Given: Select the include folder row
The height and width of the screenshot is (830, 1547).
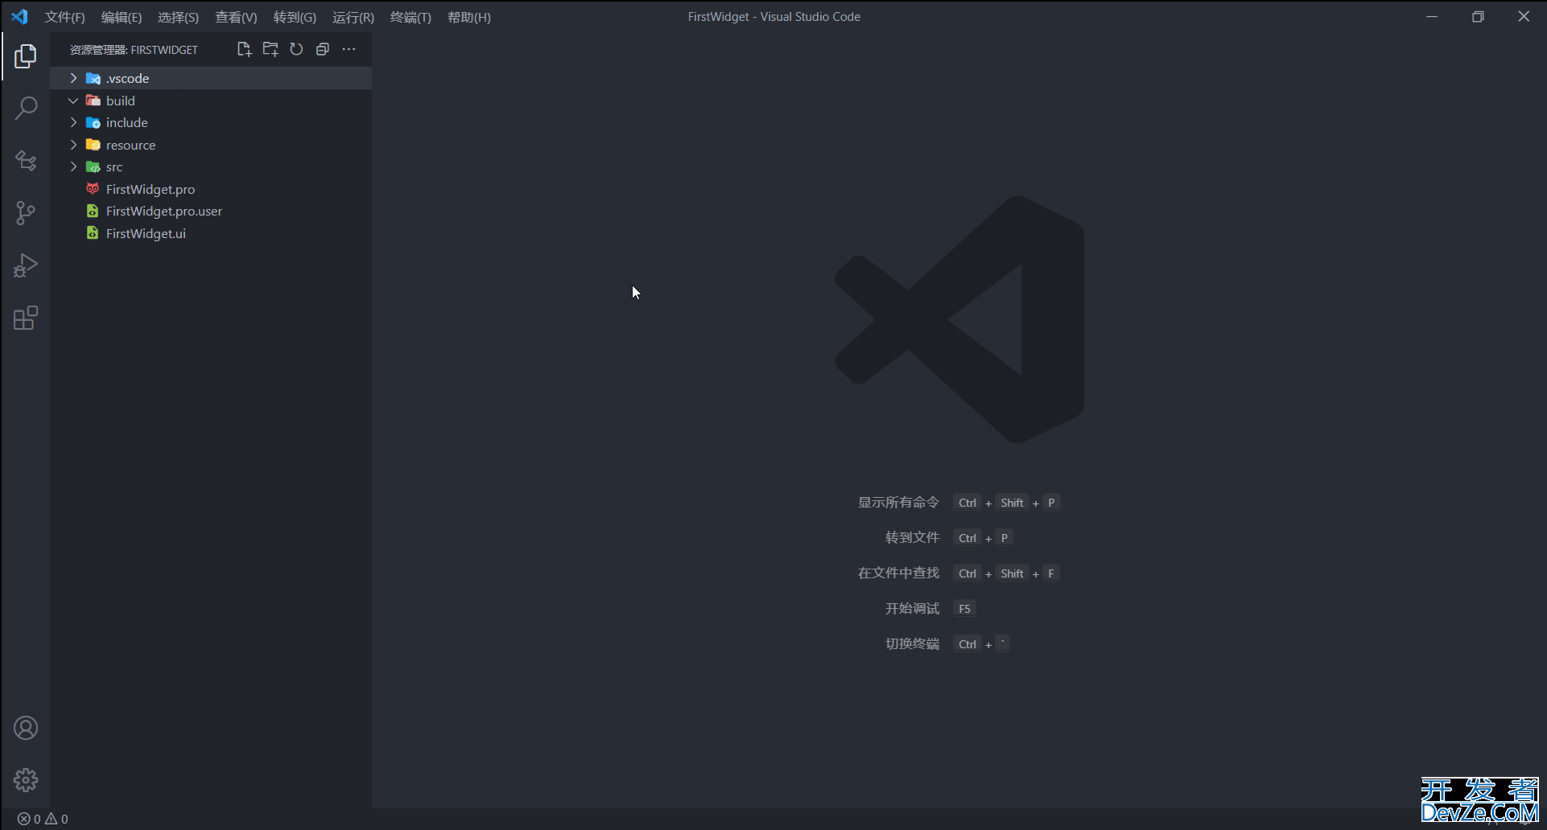Looking at the screenshot, I should coord(211,122).
